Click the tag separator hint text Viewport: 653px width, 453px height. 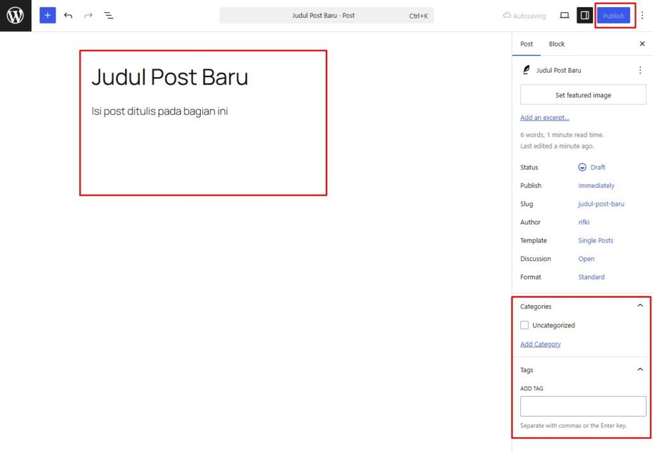pyautogui.click(x=573, y=426)
